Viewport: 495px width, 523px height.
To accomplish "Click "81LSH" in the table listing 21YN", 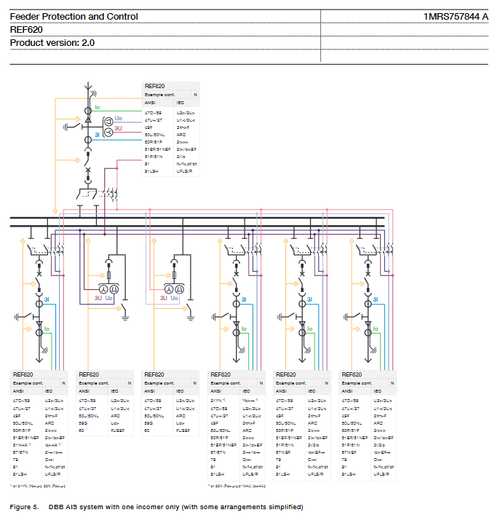I will point(218,474).
